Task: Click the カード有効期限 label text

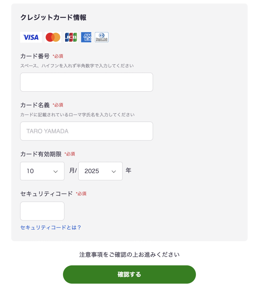Action: (x=41, y=154)
